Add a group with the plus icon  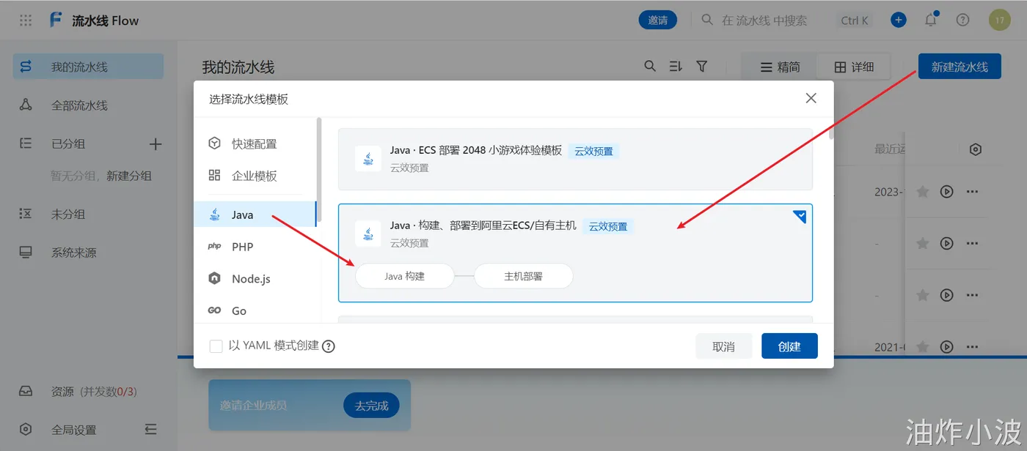point(156,144)
